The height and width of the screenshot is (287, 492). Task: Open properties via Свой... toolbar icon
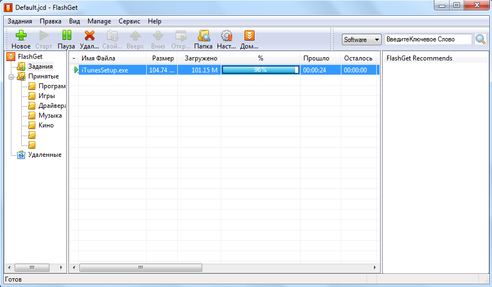pos(113,35)
